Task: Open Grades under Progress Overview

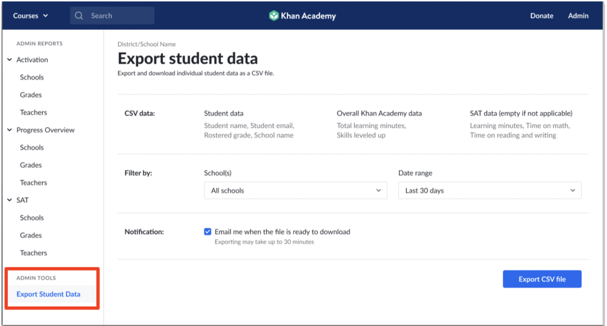Action: coord(31,165)
